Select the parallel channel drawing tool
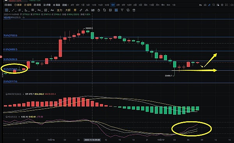 pyautogui.click(x=19, y=10)
